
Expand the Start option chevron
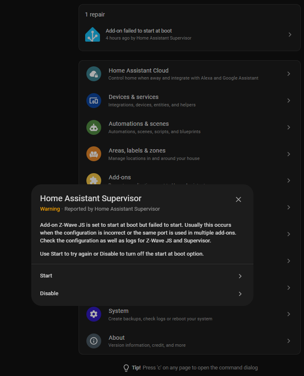tap(240, 276)
